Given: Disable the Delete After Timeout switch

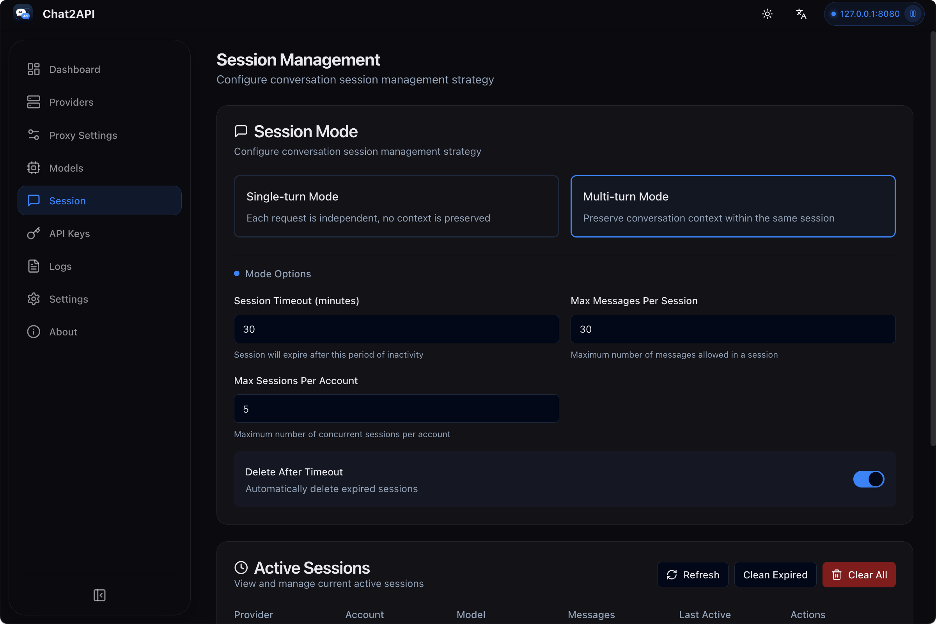Looking at the screenshot, I should click(x=869, y=479).
